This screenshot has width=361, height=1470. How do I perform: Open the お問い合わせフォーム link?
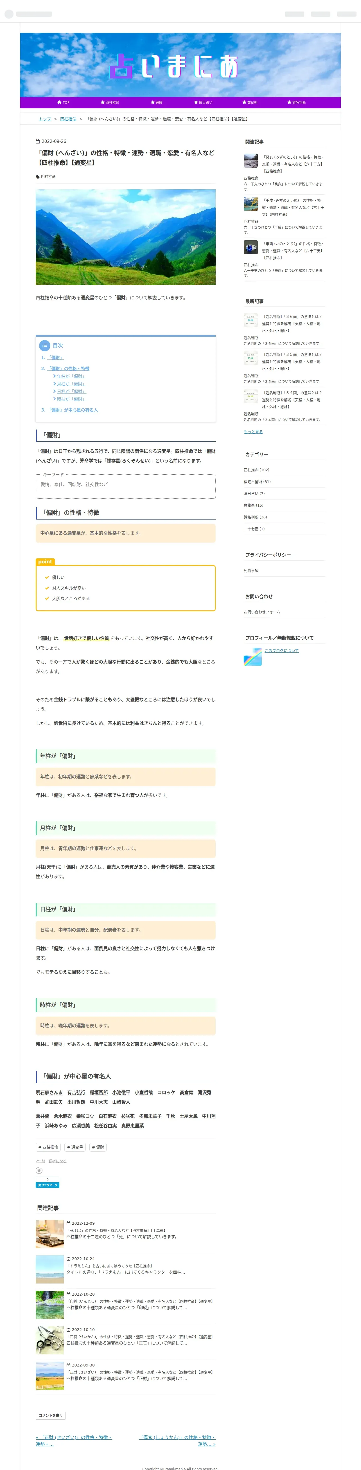coord(262,612)
